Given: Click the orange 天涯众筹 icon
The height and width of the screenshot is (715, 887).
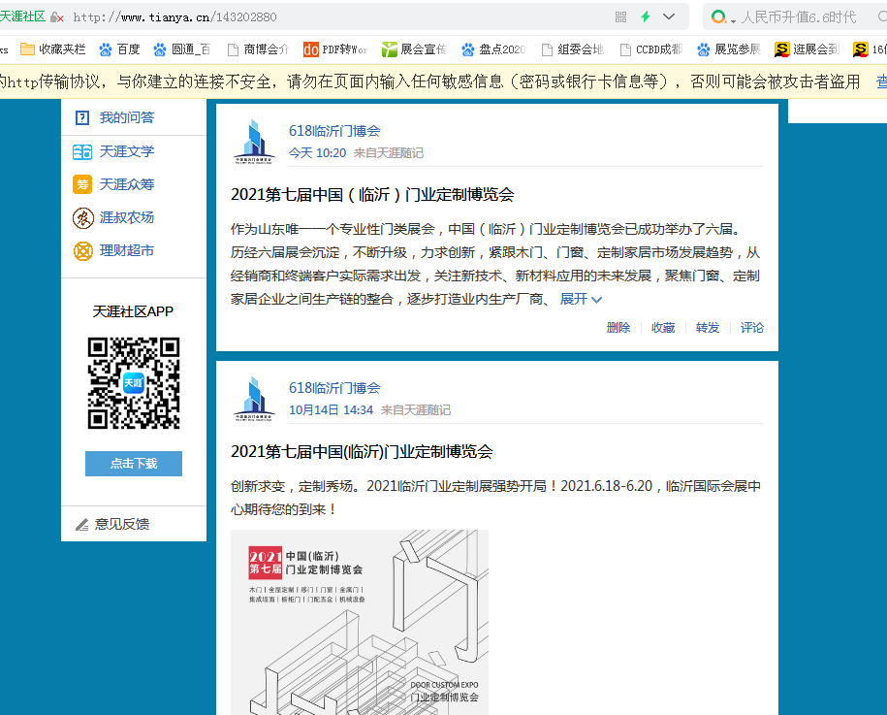Looking at the screenshot, I should (x=82, y=184).
